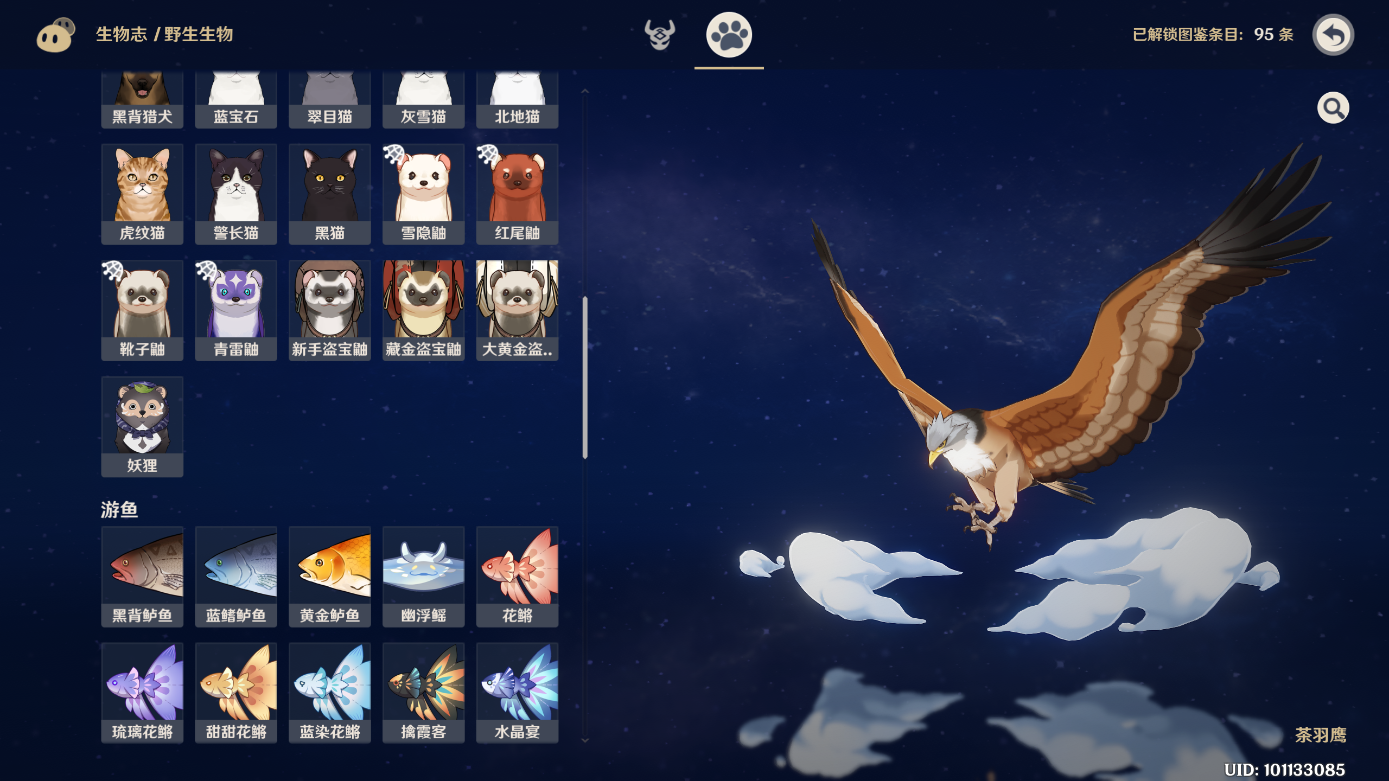Select the 翠目猫 entry
1389x781 pixels.
click(330, 100)
